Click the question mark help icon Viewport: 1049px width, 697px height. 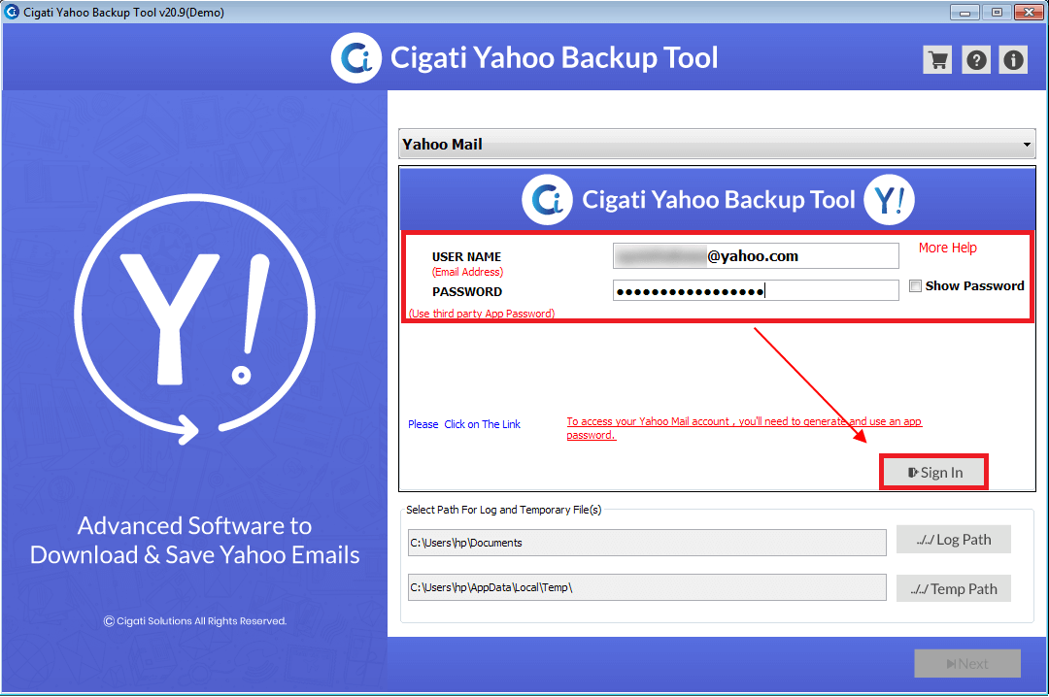coord(976,60)
